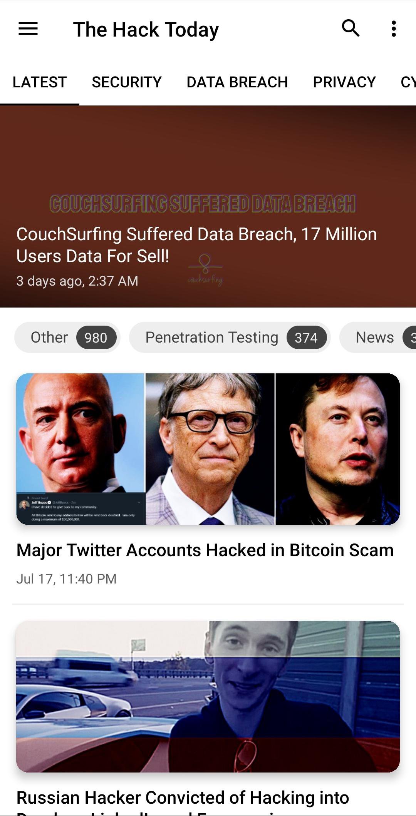Tap the partially visible CY tab
This screenshot has height=816, width=416.
click(x=408, y=82)
